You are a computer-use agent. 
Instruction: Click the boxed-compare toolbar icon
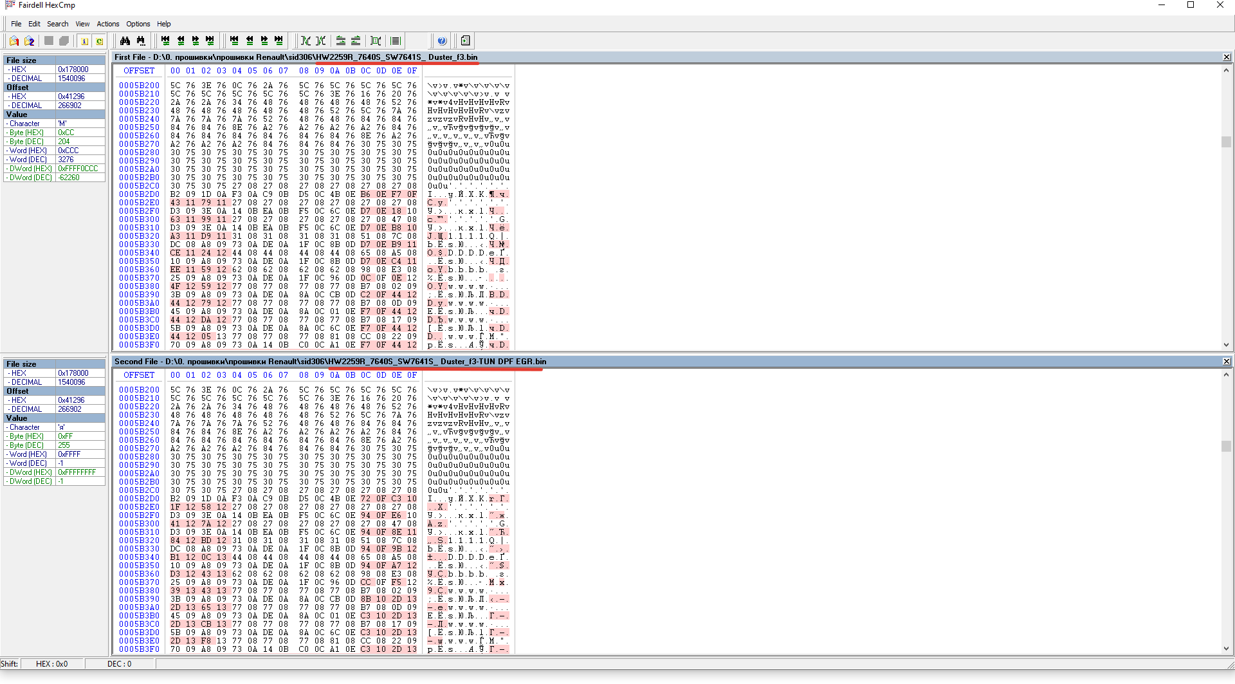tap(376, 41)
